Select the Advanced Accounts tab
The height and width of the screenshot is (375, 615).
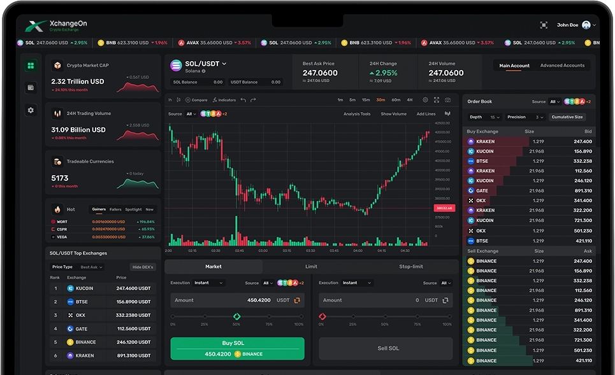(x=563, y=66)
